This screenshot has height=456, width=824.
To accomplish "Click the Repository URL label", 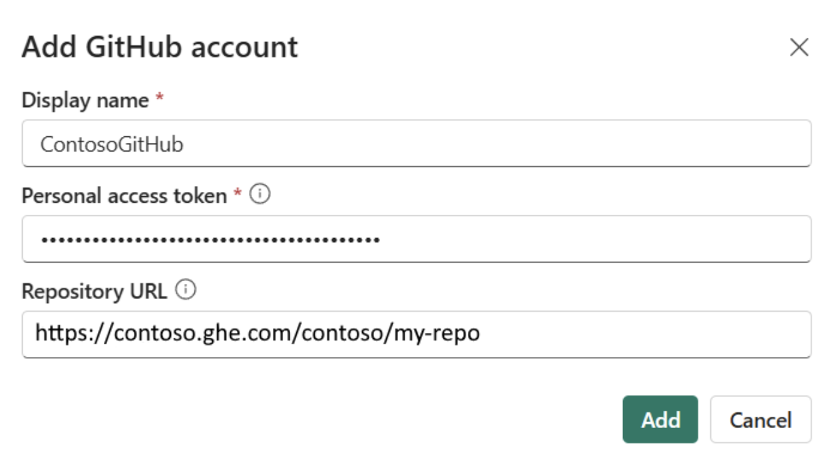I will (x=94, y=292).
